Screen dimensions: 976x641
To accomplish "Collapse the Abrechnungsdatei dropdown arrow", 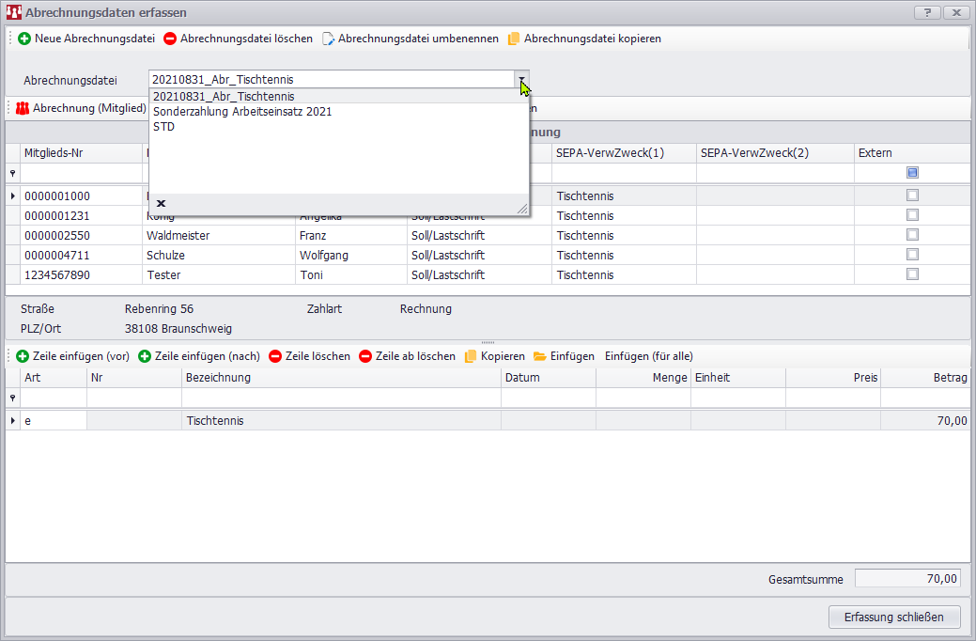I will coord(521,80).
